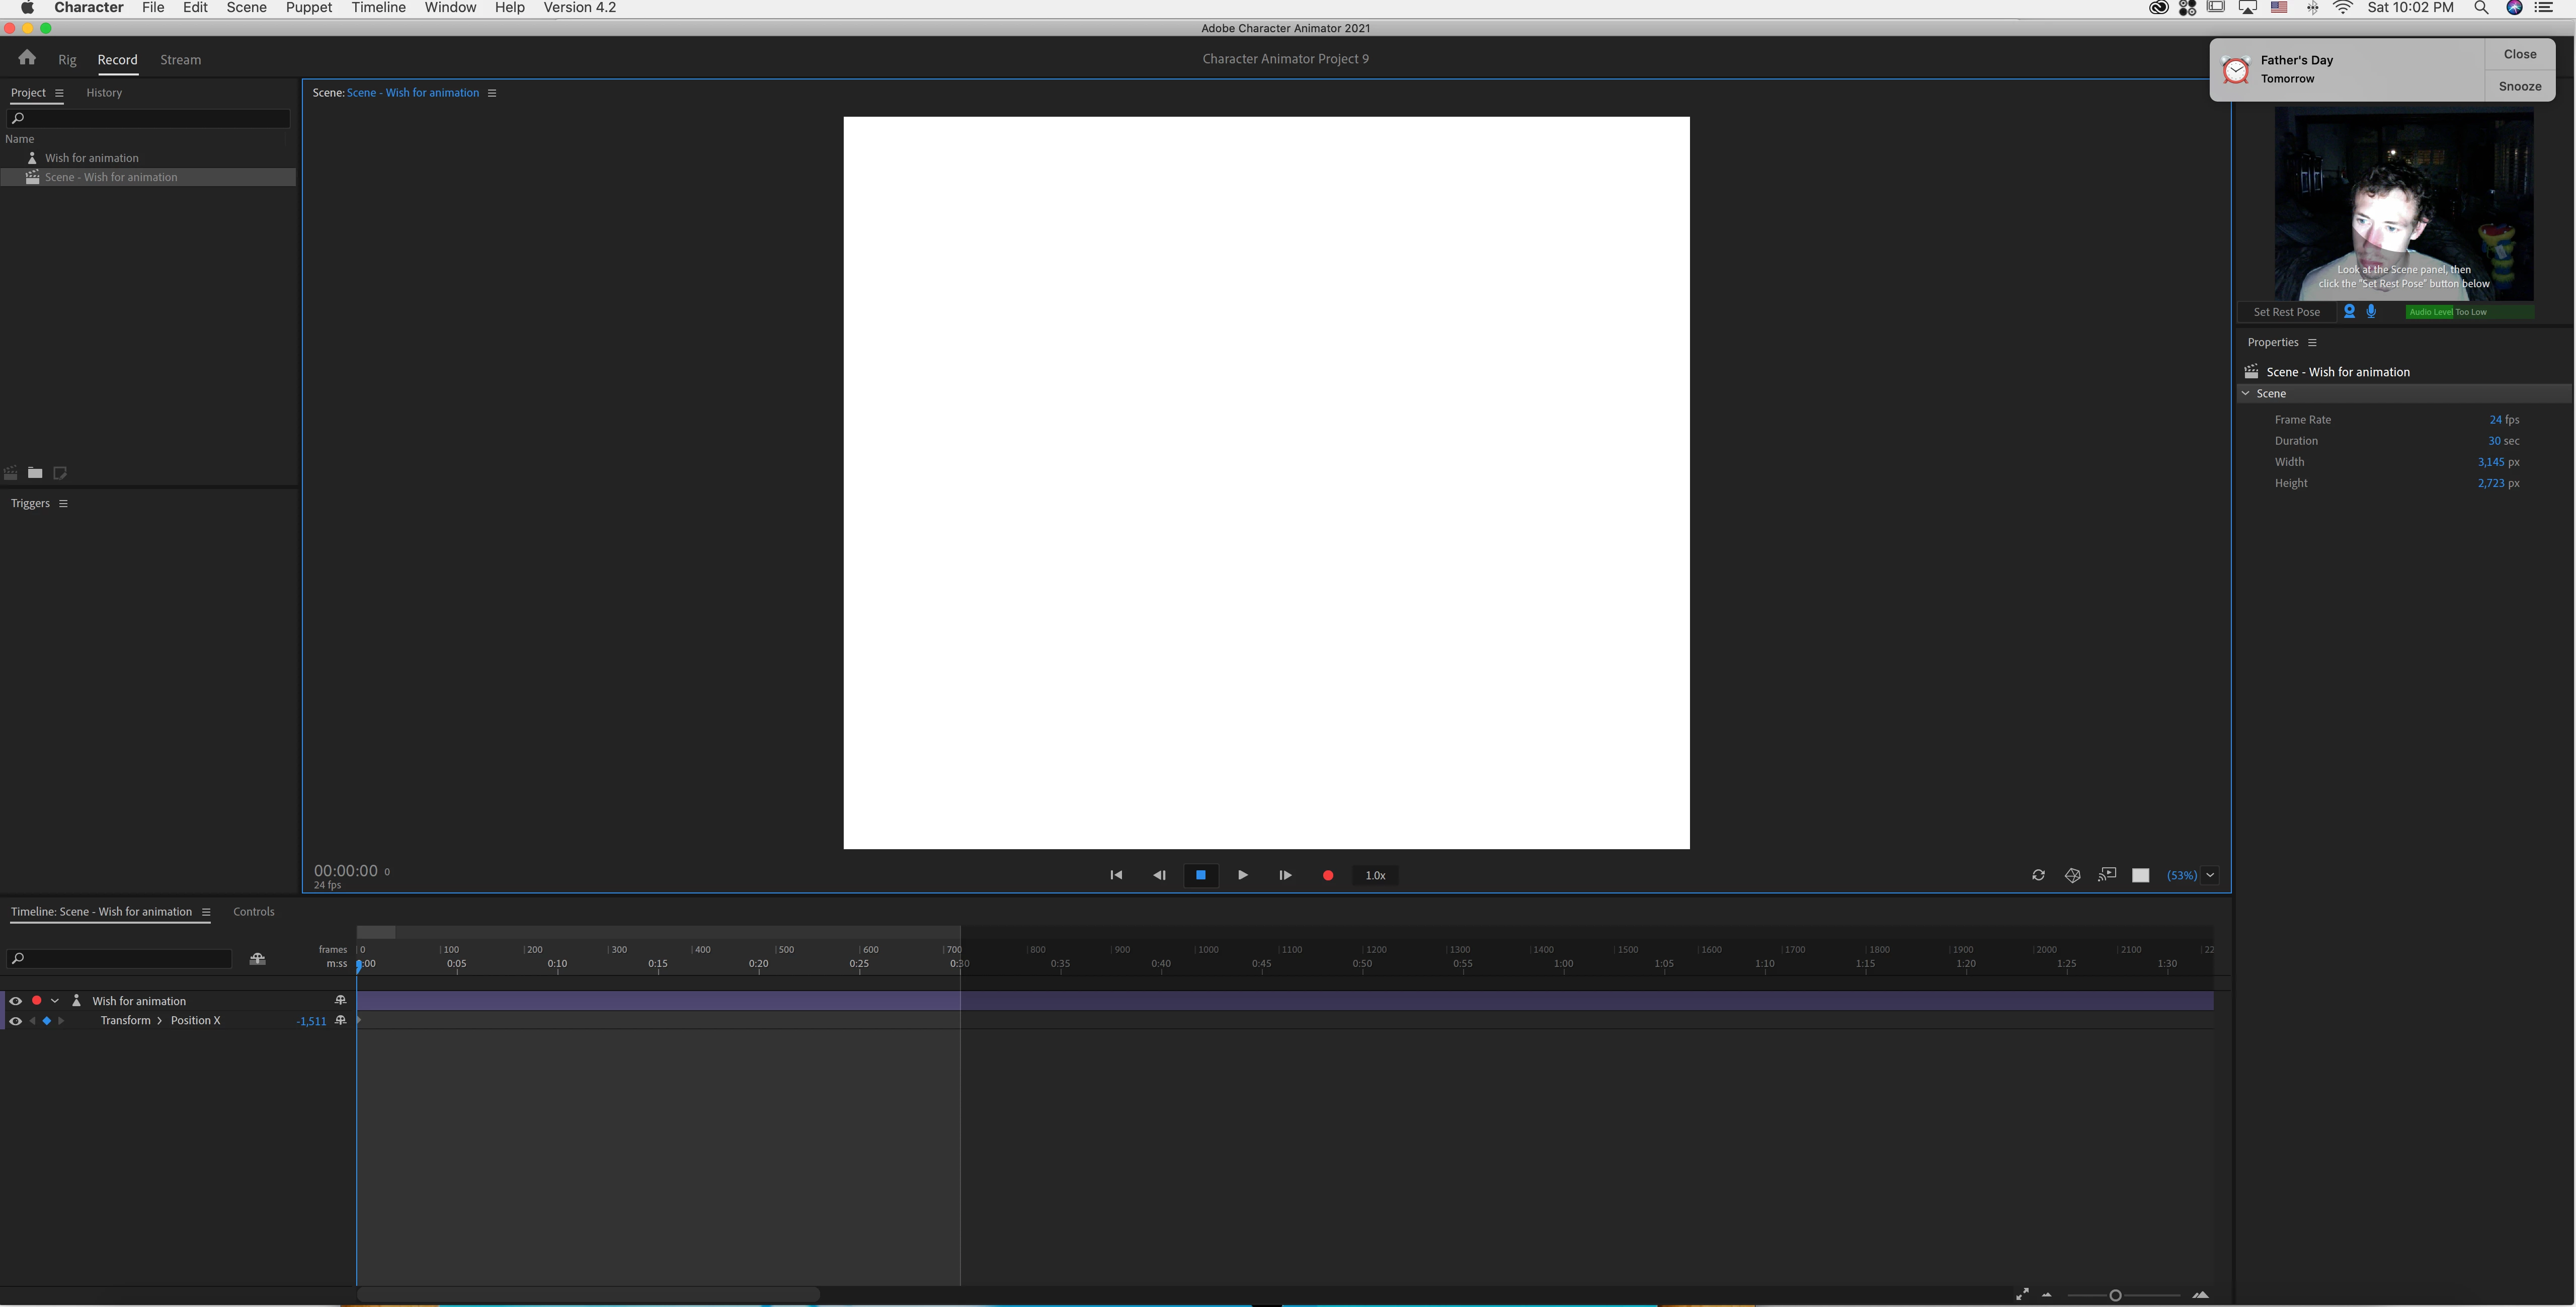The width and height of the screenshot is (2576, 1307).
Task: Open the zoom percentage dropdown
Action: tap(2210, 875)
